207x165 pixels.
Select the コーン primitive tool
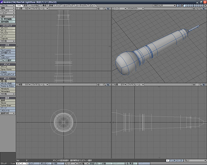(x=8, y=36)
